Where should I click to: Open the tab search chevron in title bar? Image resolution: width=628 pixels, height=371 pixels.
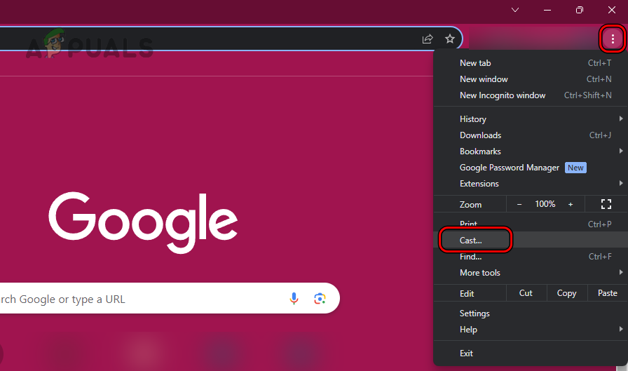tap(515, 10)
